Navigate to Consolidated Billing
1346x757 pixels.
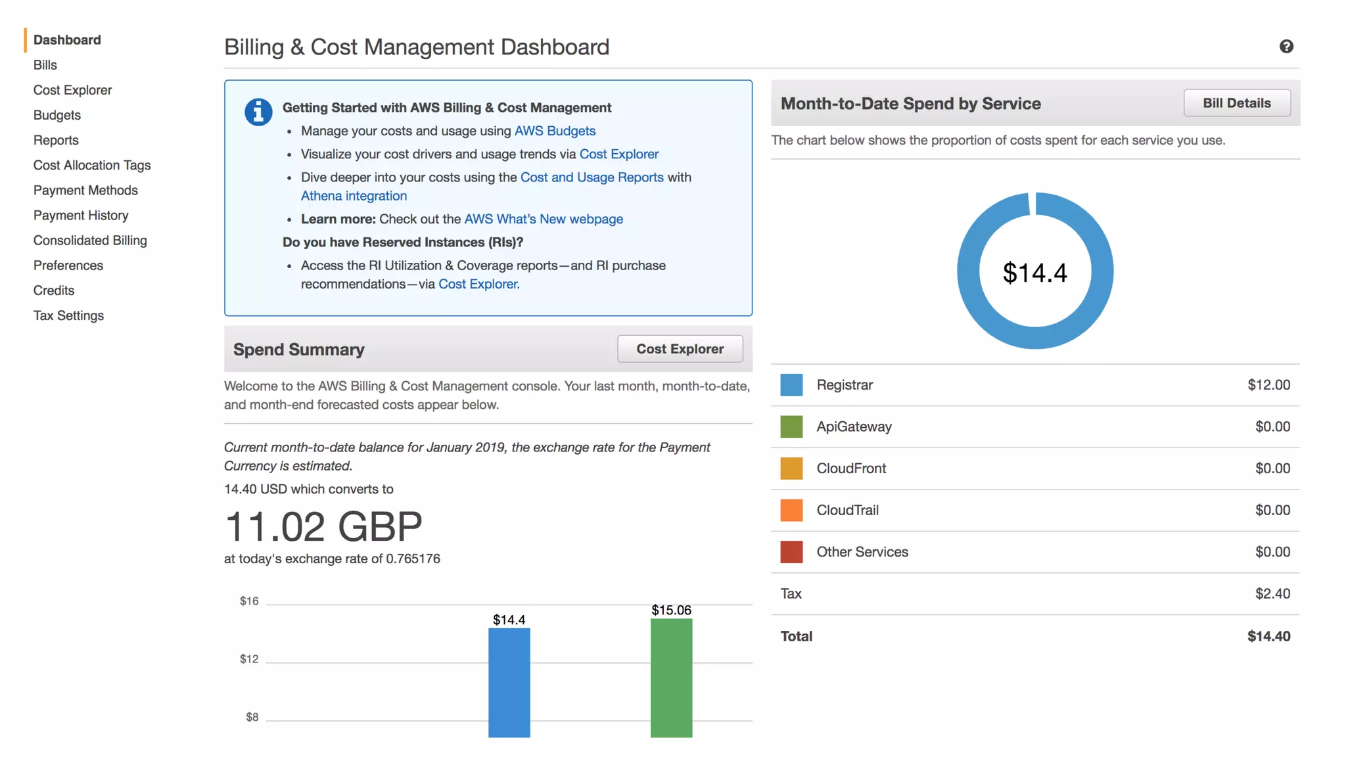(90, 241)
